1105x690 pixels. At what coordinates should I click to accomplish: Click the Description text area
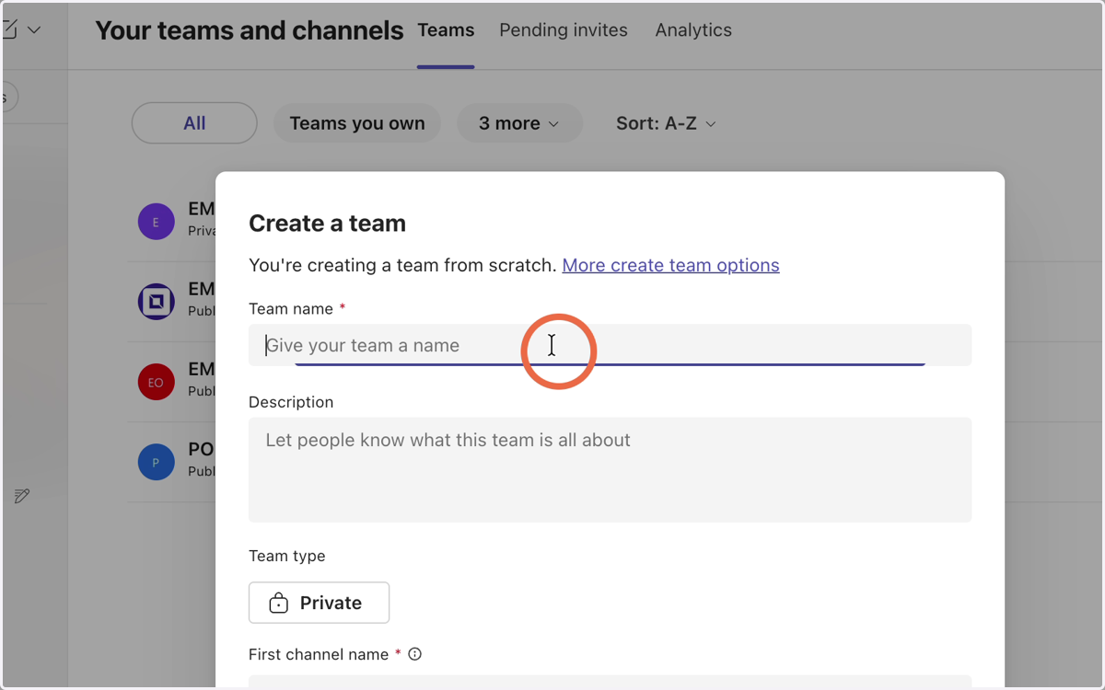(x=610, y=470)
